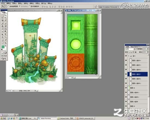Select the Slice tool
The image size is (150, 120).
pos(5,20)
